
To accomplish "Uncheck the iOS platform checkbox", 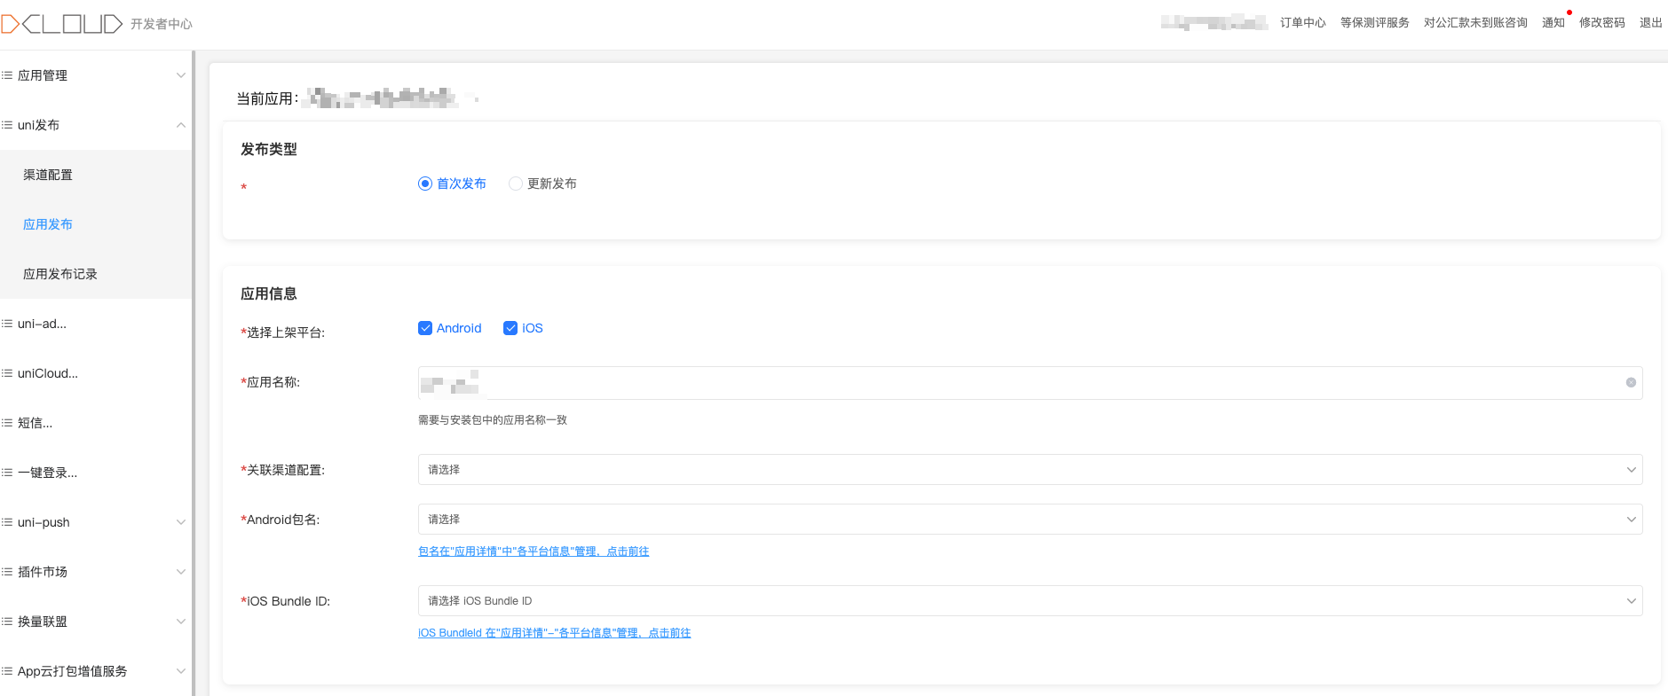I will click(x=510, y=328).
